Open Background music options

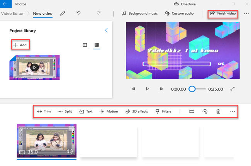tap(139, 14)
